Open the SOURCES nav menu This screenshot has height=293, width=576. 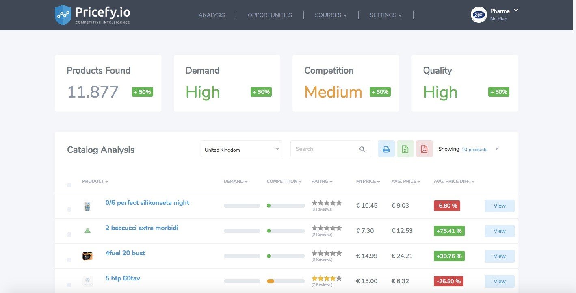coord(331,15)
